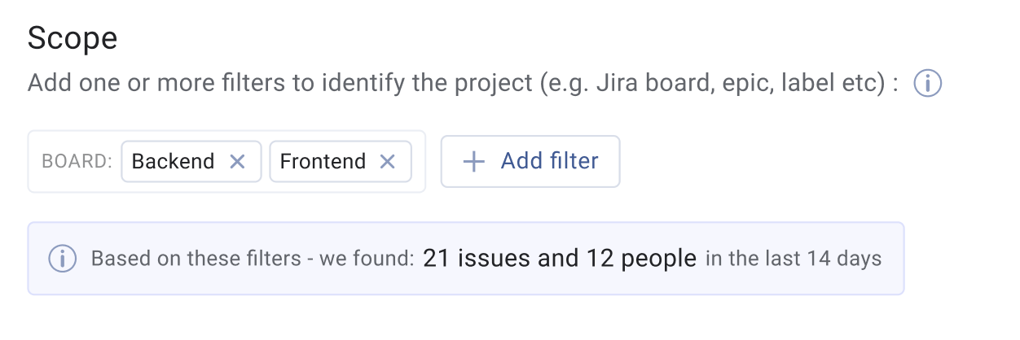
Task: Select the Frontend board chip
Action: 341,161
